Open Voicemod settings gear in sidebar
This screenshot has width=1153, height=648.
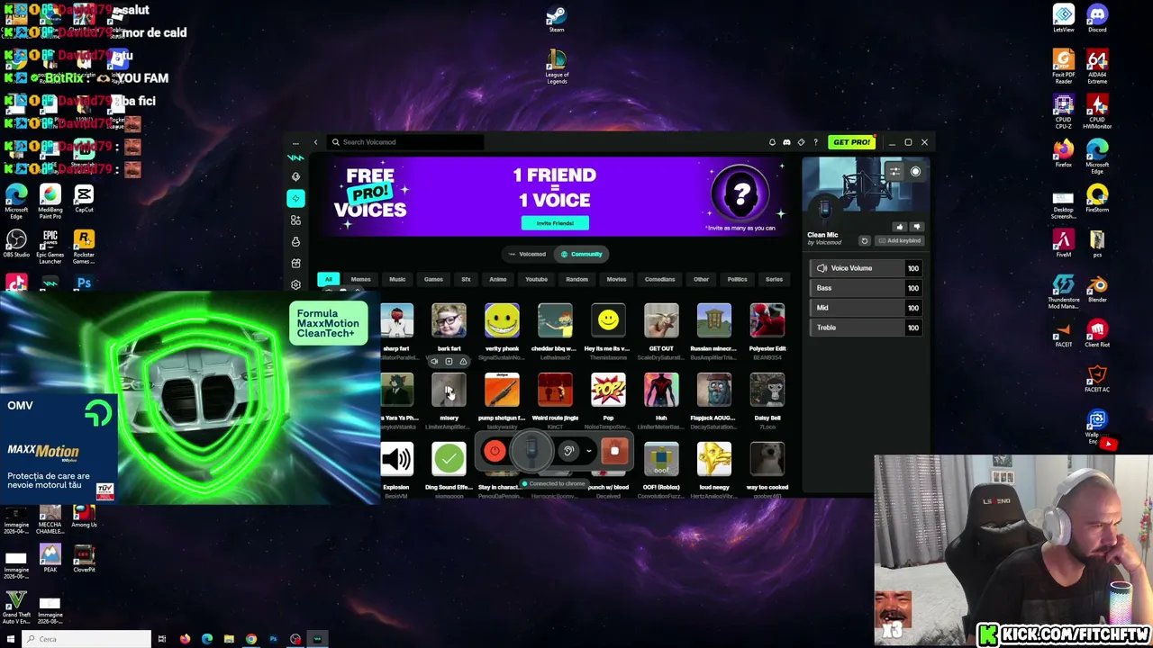click(295, 284)
